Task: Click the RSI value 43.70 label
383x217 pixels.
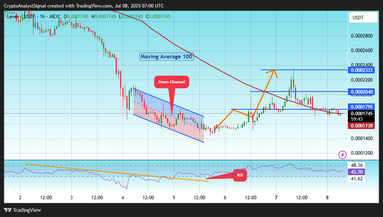Action: point(357,172)
